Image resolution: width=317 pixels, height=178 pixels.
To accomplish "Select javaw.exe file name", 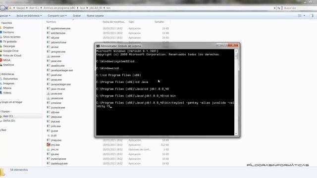I will [56, 93].
